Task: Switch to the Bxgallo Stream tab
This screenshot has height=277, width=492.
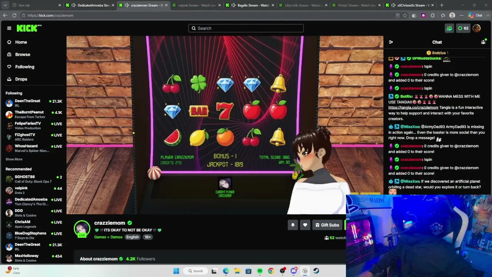Action: (x=250, y=5)
